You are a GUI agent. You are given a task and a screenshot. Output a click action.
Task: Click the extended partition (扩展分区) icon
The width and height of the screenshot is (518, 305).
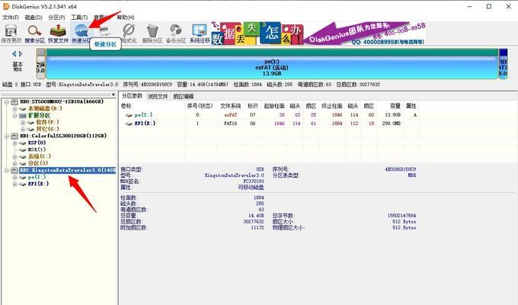coord(22,115)
